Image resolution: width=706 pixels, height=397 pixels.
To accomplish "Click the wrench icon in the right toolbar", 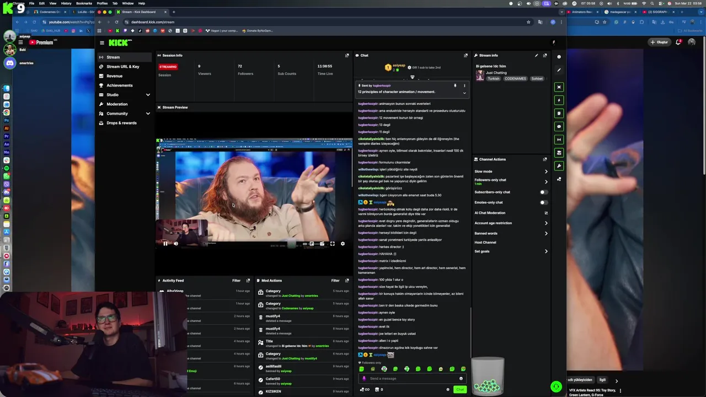I will tap(559, 166).
